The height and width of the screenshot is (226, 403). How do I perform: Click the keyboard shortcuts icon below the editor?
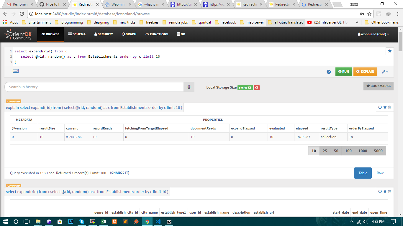pyautogui.click(x=15, y=71)
